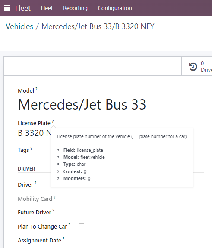Click the help icon beside Future Driver
Image resolution: width=212 pixels, height=248 pixels.
click(54, 211)
